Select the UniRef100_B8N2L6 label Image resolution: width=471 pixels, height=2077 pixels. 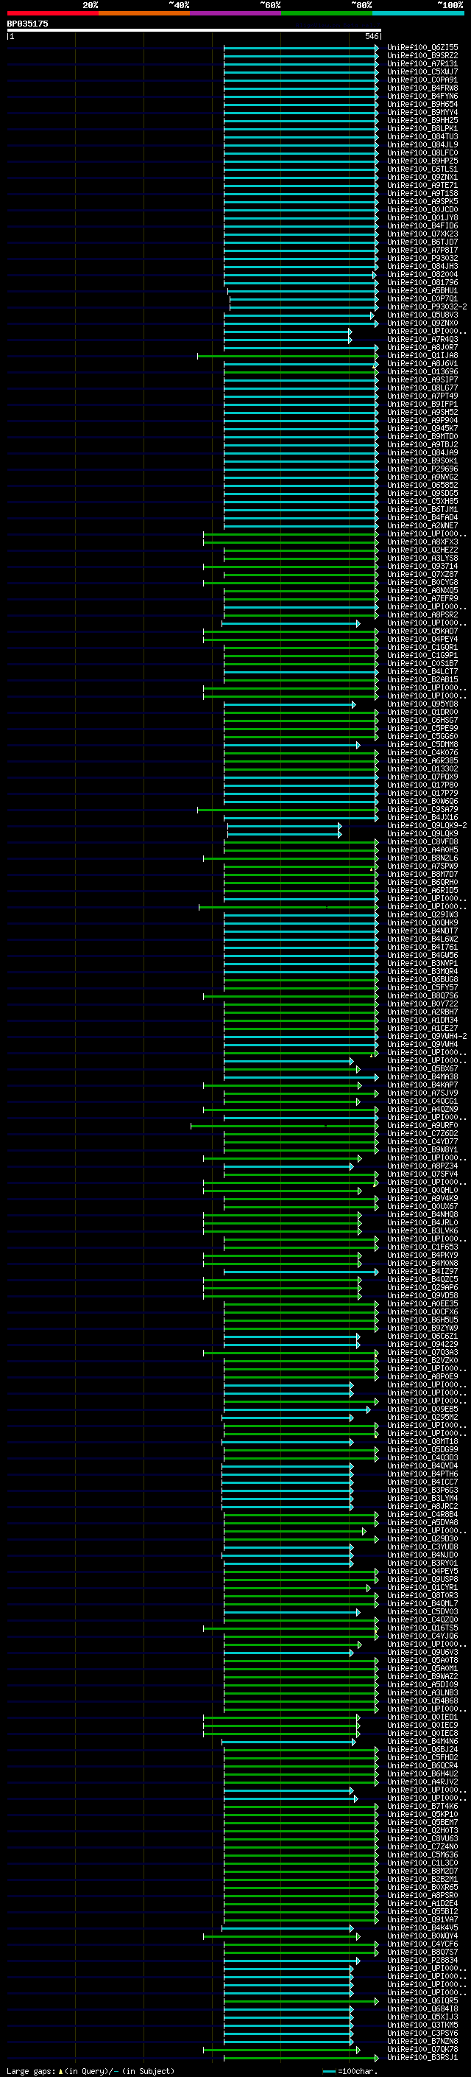(422, 858)
